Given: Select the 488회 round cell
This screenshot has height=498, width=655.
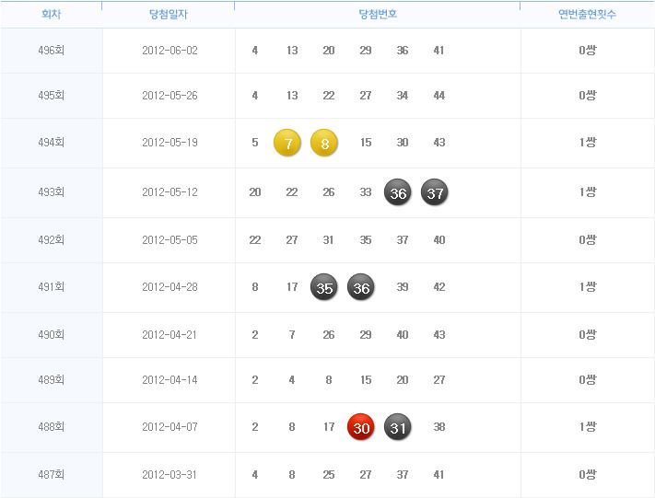Looking at the screenshot, I should pos(52,426).
